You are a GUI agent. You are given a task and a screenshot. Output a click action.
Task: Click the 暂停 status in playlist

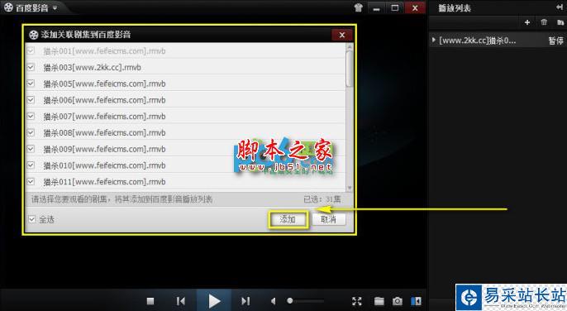click(555, 41)
